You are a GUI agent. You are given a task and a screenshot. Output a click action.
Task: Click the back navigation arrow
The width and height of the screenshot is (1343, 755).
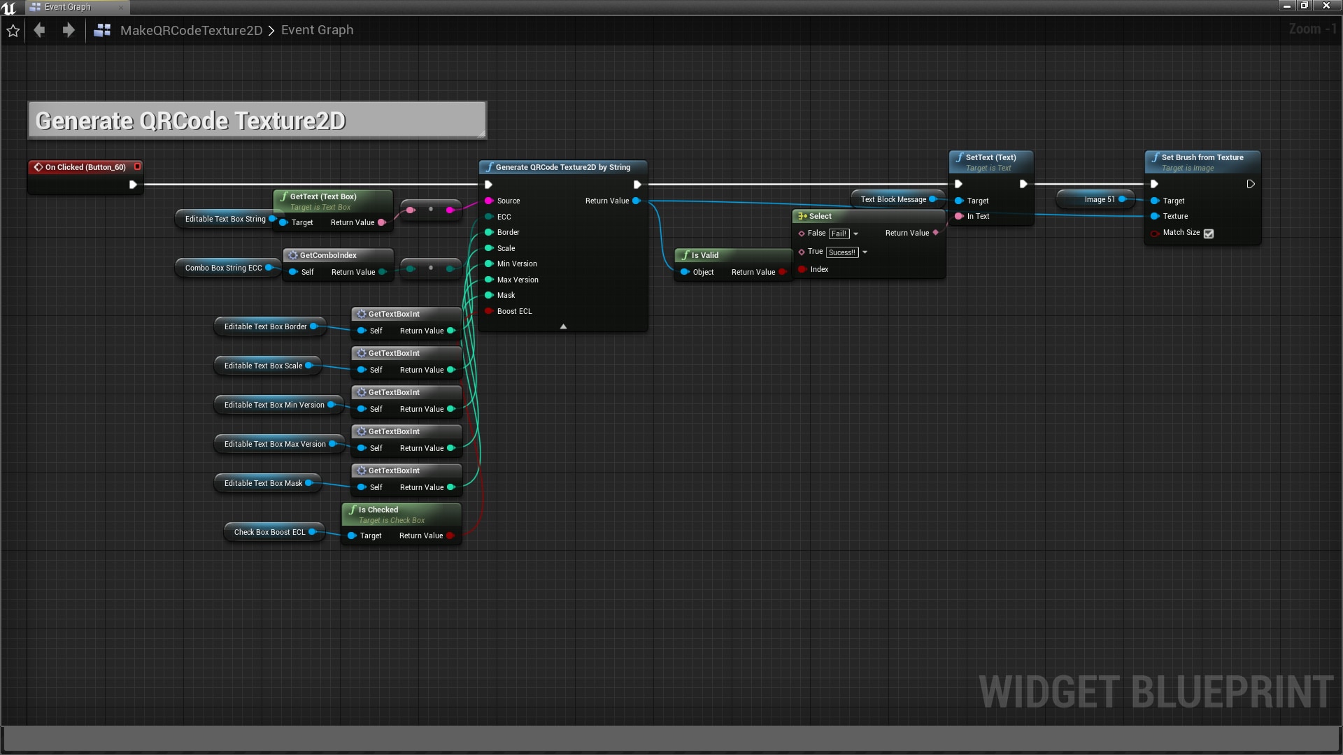pos(40,30)
